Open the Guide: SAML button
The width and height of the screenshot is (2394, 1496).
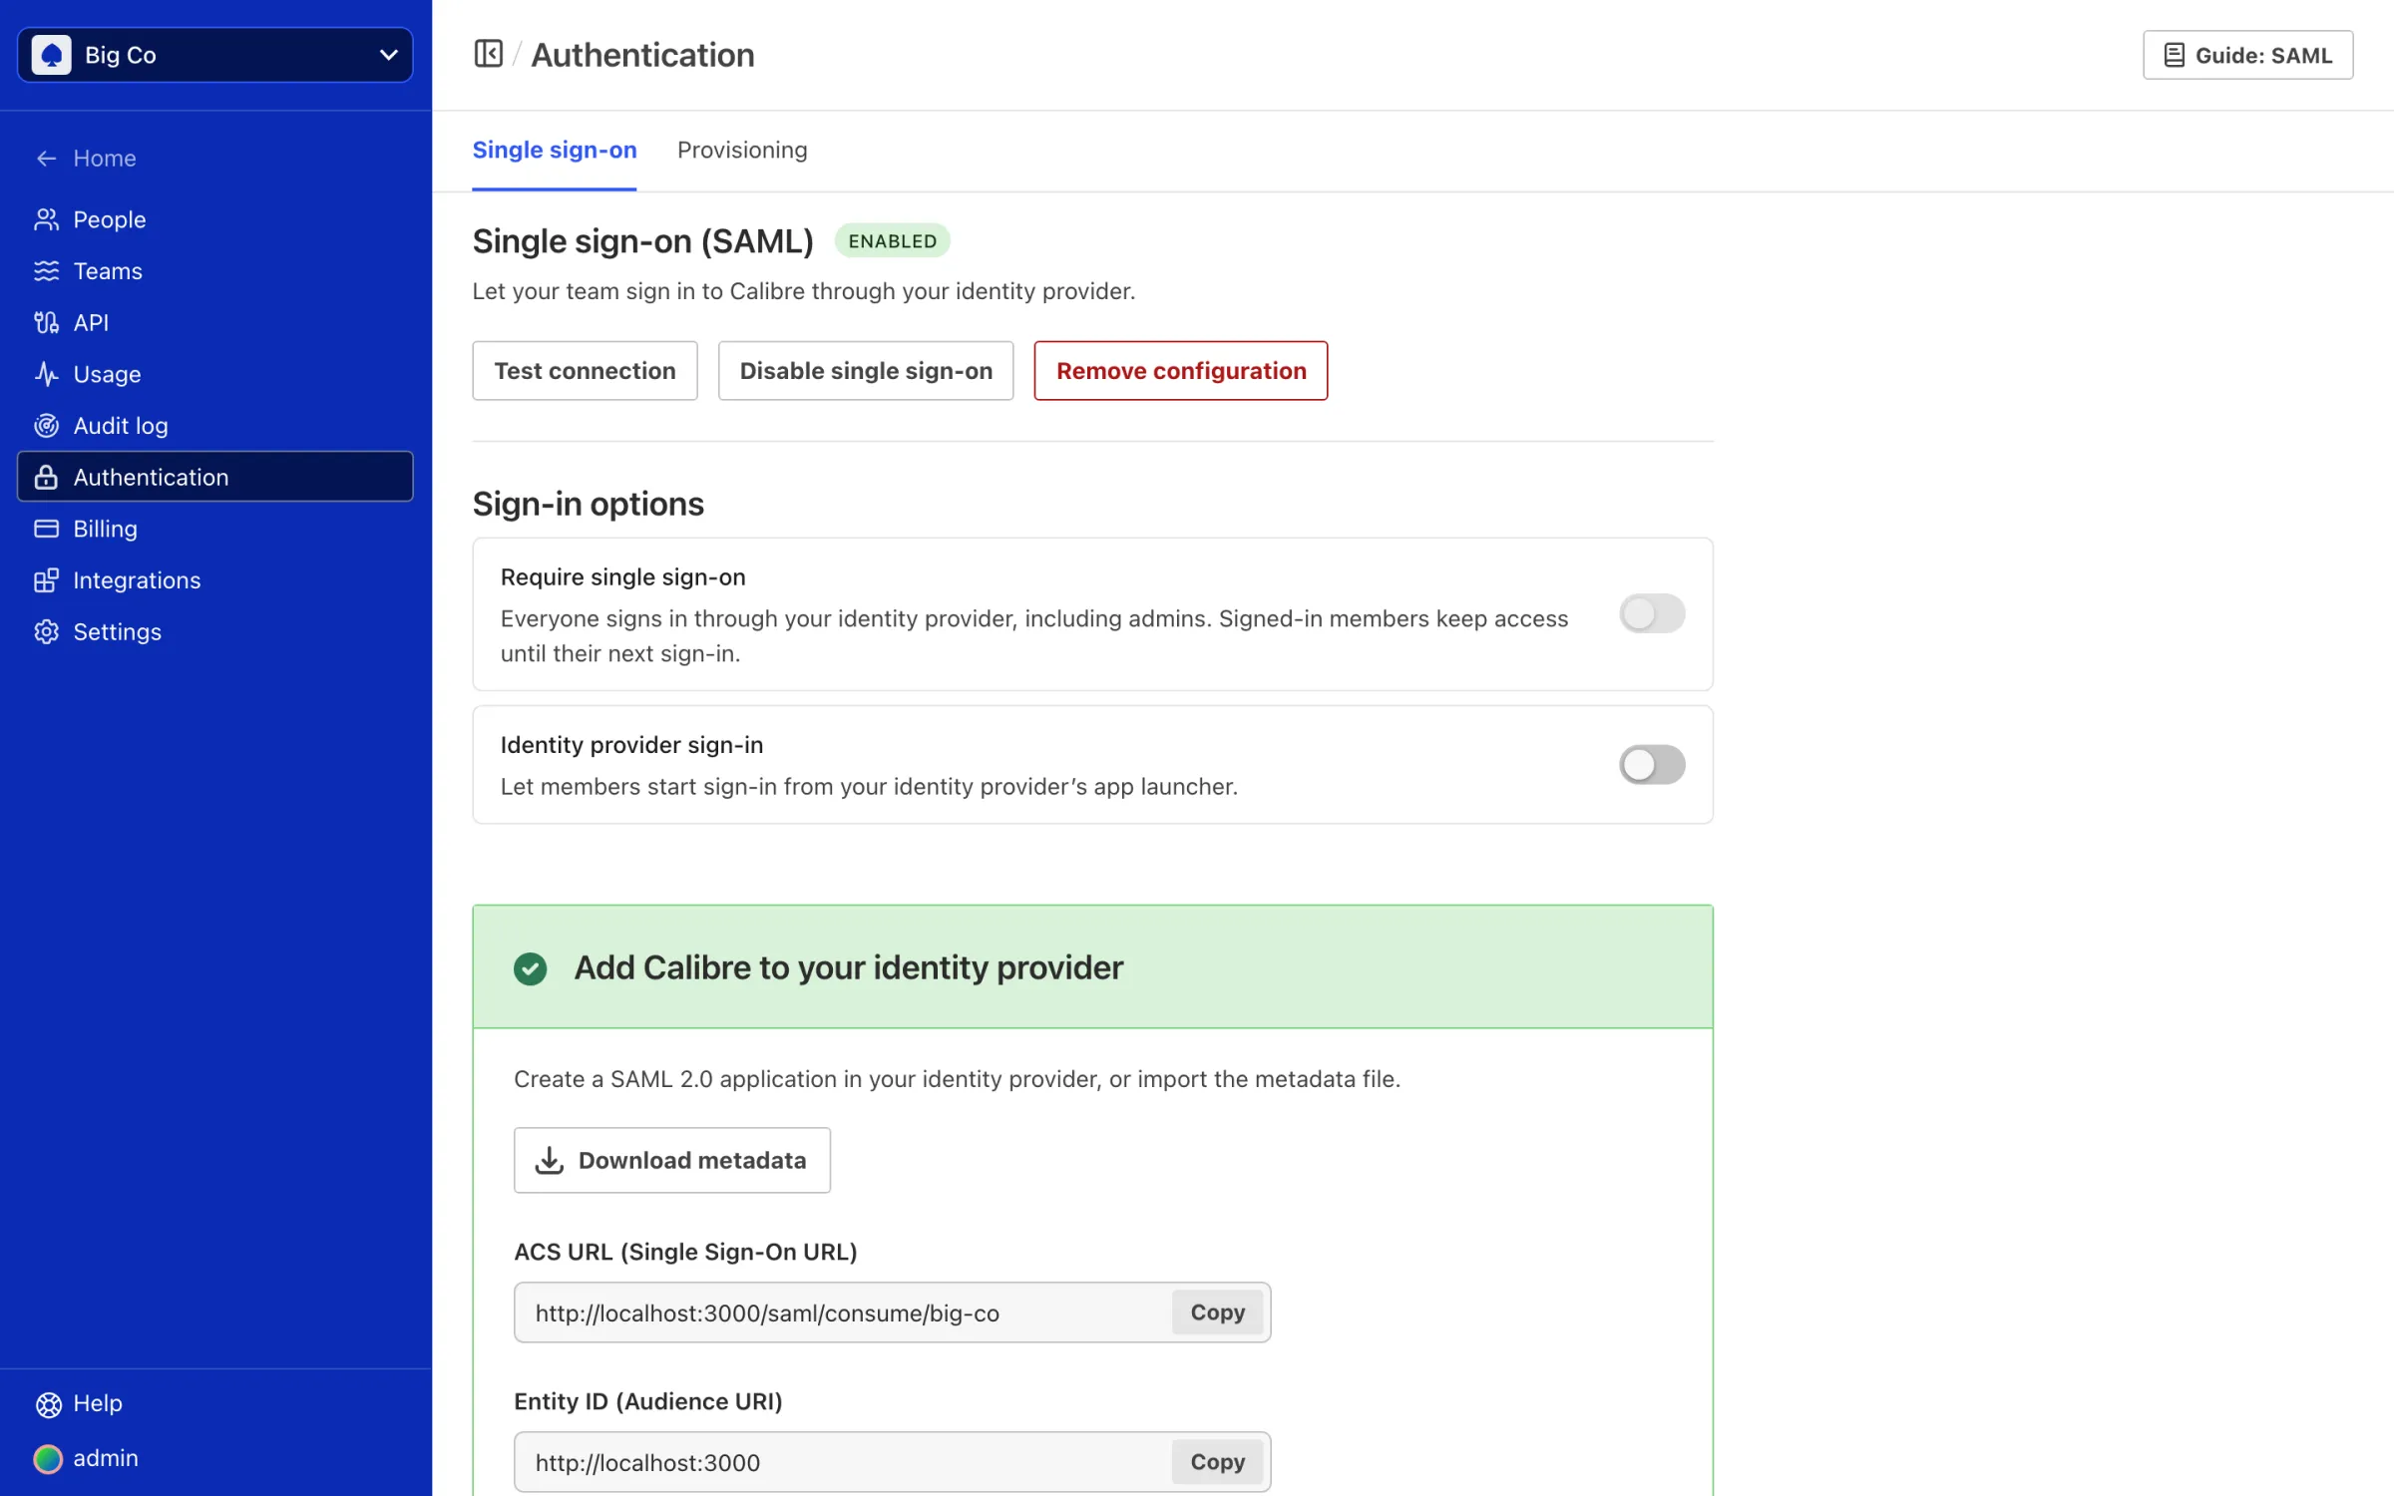click(x=2247, y=56)
